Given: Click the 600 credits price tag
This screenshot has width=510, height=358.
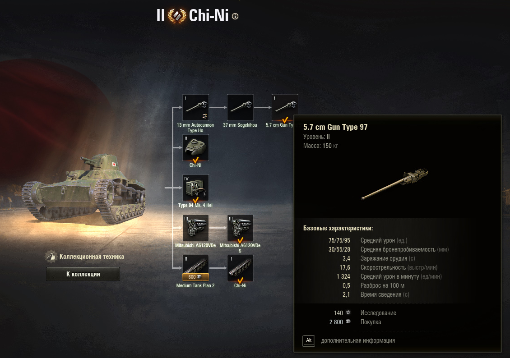Looking at the screenshot, I should click(195, 277).
